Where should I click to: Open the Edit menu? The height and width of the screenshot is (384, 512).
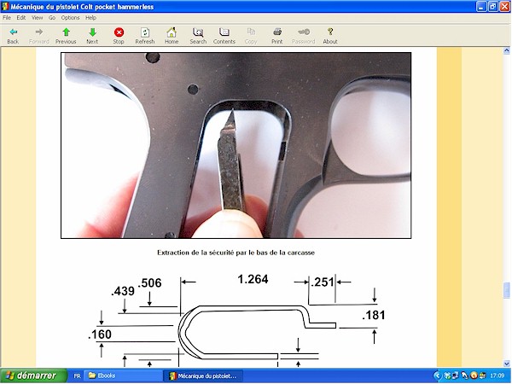coord(21,17)
